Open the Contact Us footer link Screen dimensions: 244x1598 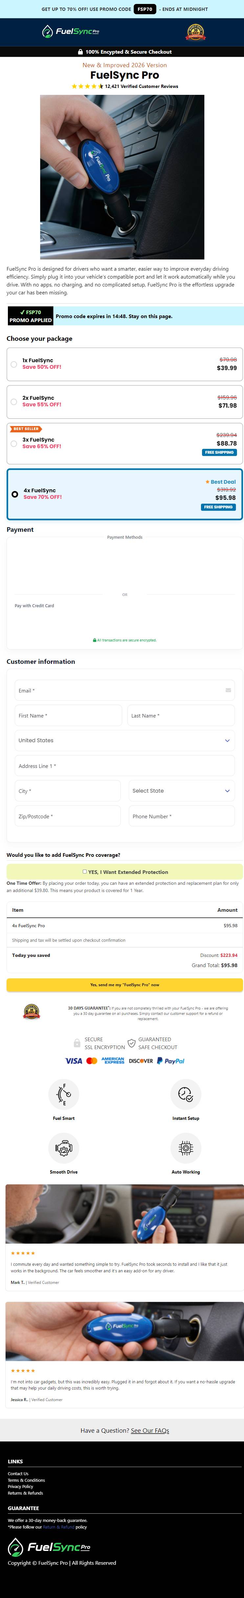click(18, 1473)
